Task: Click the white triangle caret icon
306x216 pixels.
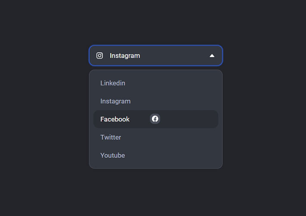Action: 212,56
